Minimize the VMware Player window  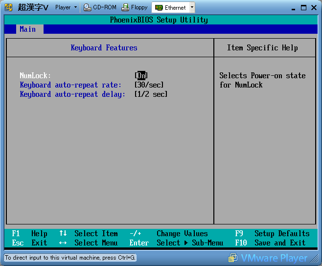coord(293,7)
